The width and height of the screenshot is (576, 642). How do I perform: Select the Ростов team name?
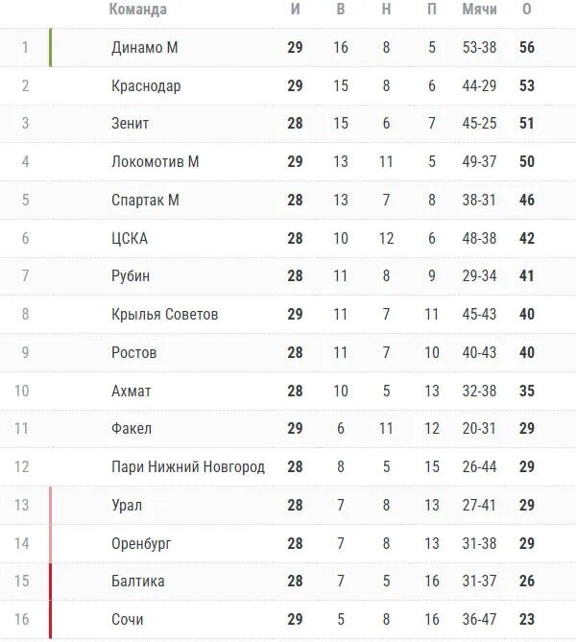point(134,352)
